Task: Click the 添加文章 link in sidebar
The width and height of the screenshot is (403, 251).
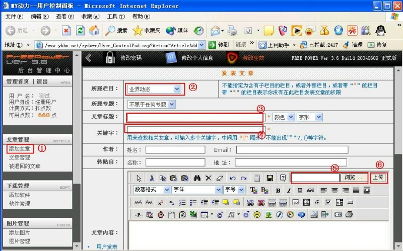Action: click(x=19, y=149)
